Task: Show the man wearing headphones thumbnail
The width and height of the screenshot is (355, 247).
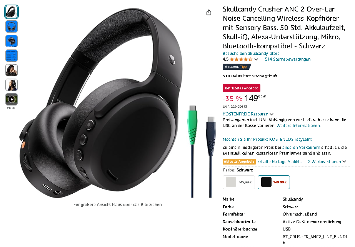Action: [11, 70]
